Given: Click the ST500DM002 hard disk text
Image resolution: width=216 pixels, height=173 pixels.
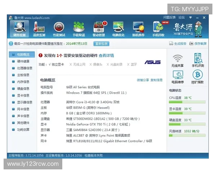Looking at the screenshot, I should coord(103,119).
